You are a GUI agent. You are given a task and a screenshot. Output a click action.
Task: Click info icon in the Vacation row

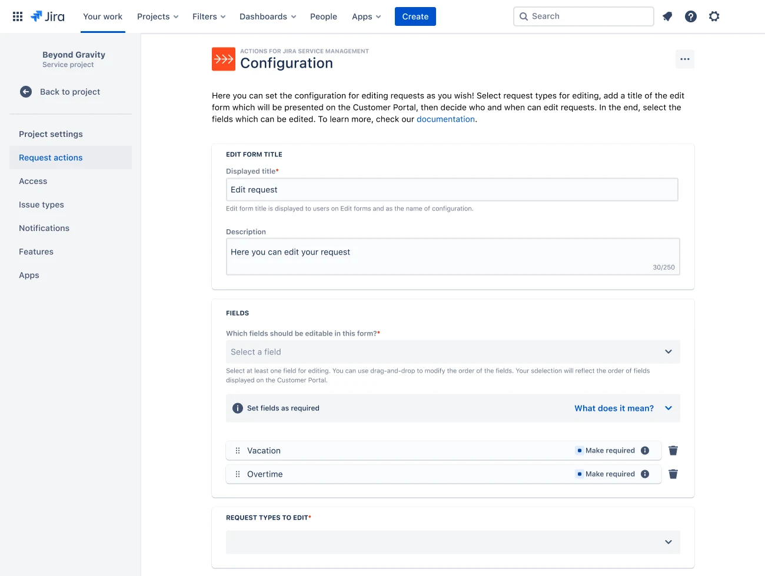645,451
